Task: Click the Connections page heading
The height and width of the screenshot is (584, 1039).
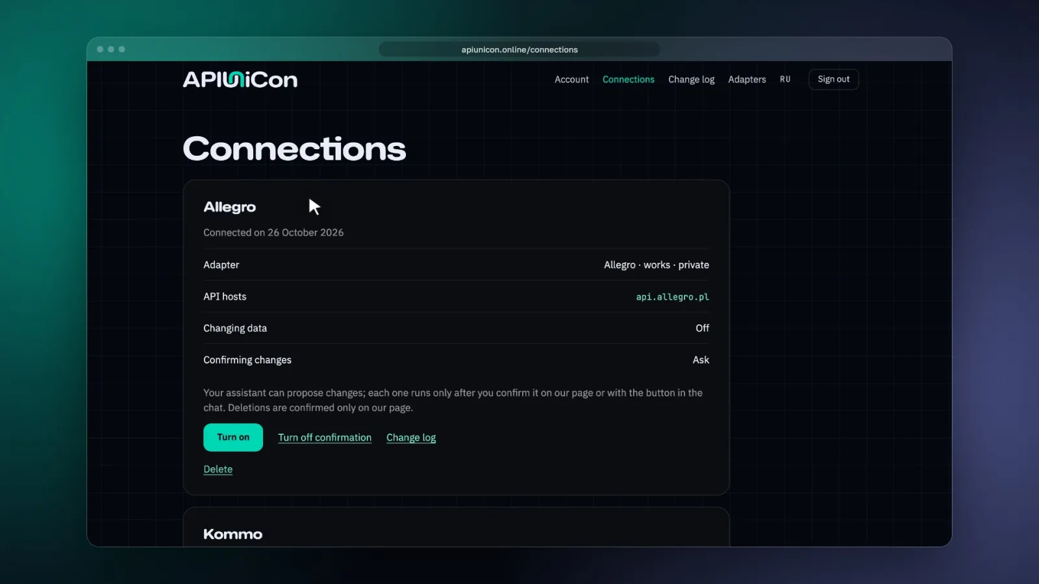Action: (x=294, y=149)
